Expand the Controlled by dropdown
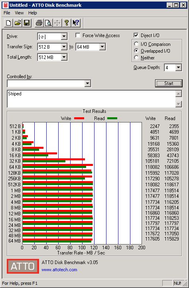This screenshot has width=189, height=288. point(88,84)
